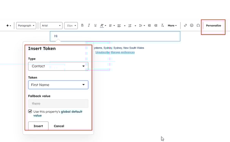This screenshot has width=230, height=142.
Task: Toggle underline formatting
Action: pyautogui.click(x=95, y=25)
